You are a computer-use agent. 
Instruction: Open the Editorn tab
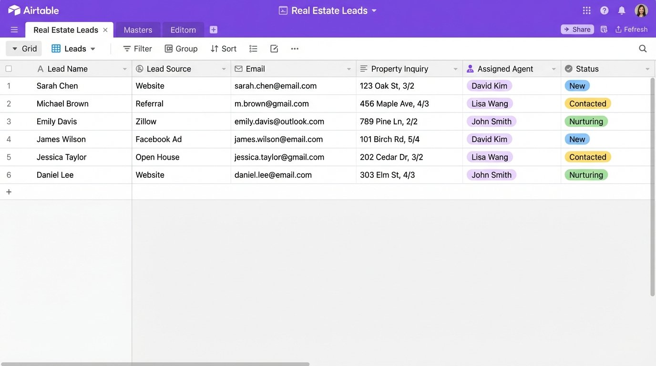coord(183,29)
